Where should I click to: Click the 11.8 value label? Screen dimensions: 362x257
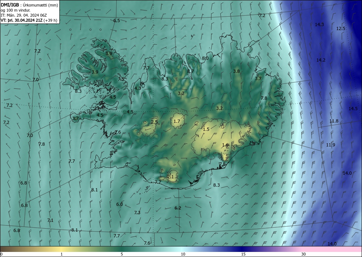pyautogui.click(x=334, y=121)
